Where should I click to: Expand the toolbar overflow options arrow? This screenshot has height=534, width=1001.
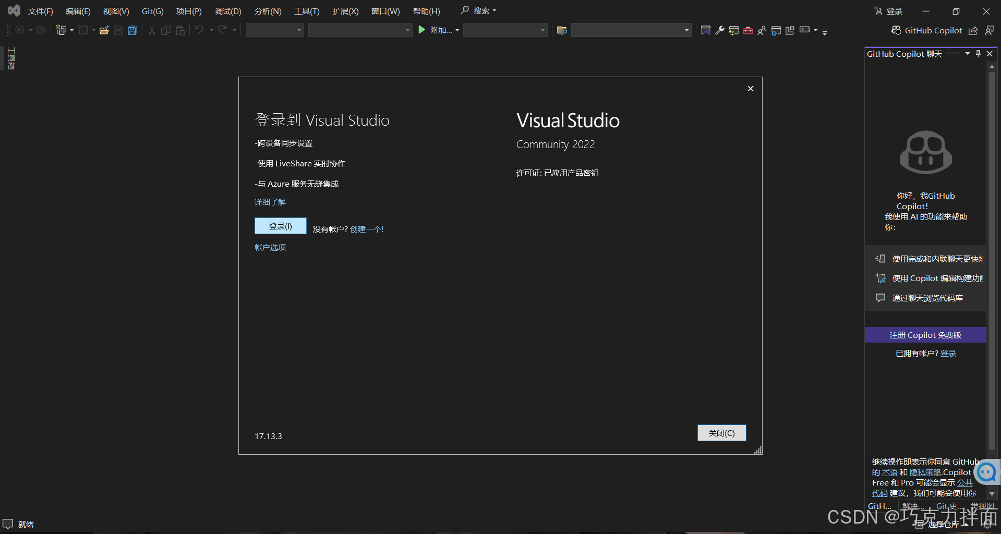coord(825,33)
